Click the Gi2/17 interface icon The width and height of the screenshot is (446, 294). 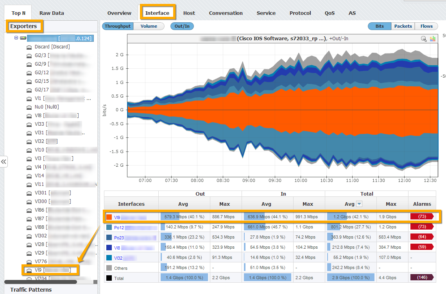[29, 90]
